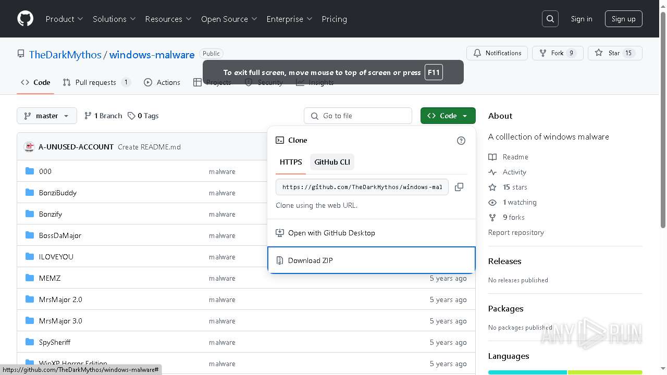Switch to the Pull requests tab
The image size is (667, 375).
click(96, 82)
